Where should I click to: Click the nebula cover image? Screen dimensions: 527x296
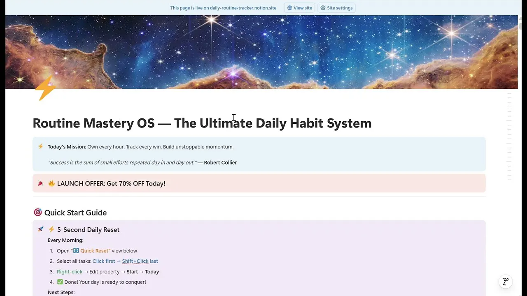click(261, 52)
